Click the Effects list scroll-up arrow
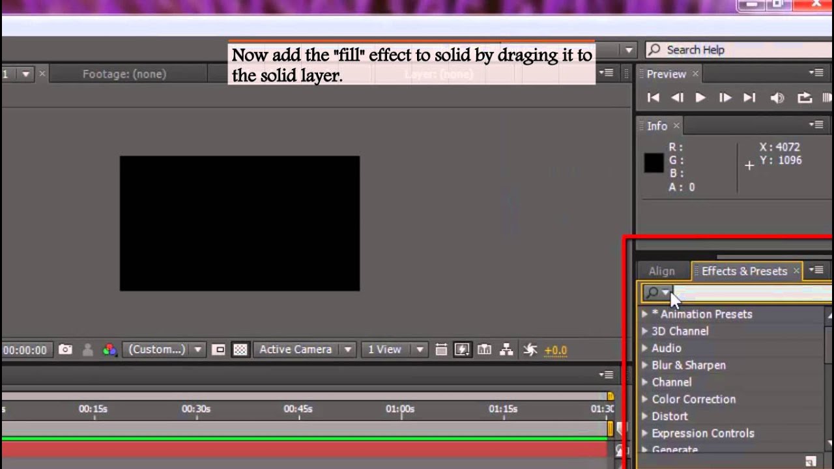This screenshot has height=469, width=834. (x=828, y=315)
